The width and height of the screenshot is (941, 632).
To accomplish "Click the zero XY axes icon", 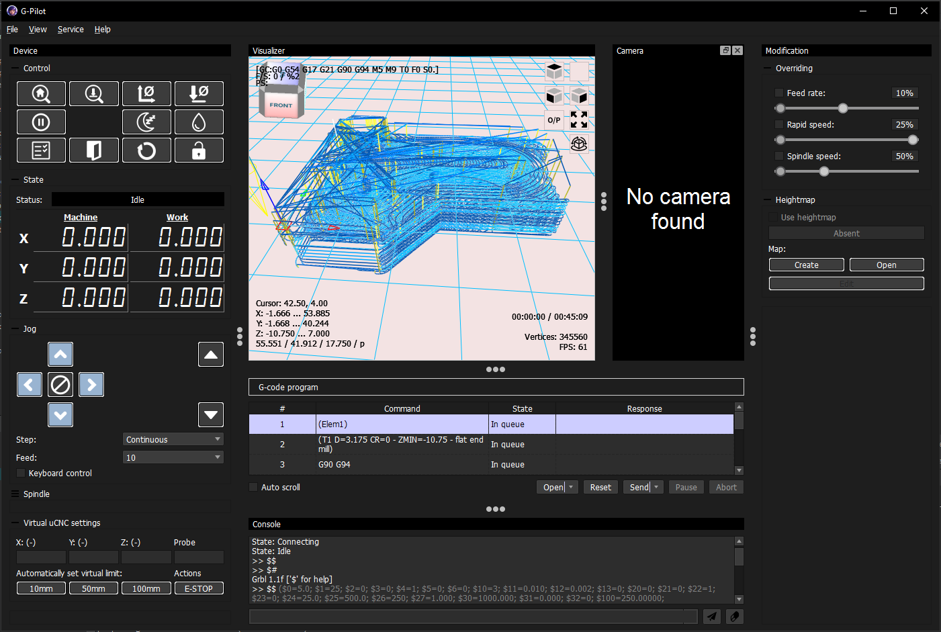I will (146, 93).
